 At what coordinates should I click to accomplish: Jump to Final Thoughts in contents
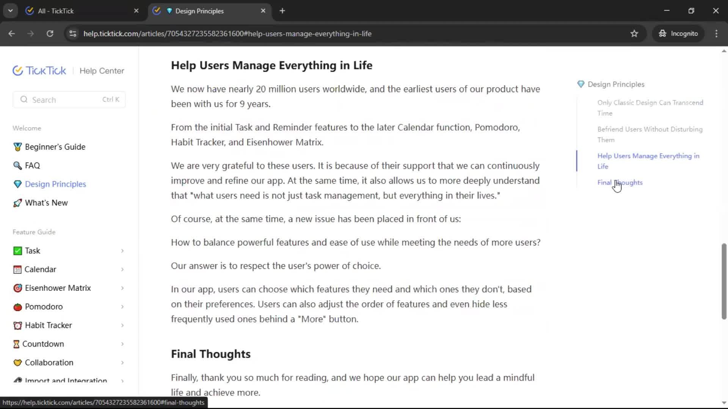620,183
